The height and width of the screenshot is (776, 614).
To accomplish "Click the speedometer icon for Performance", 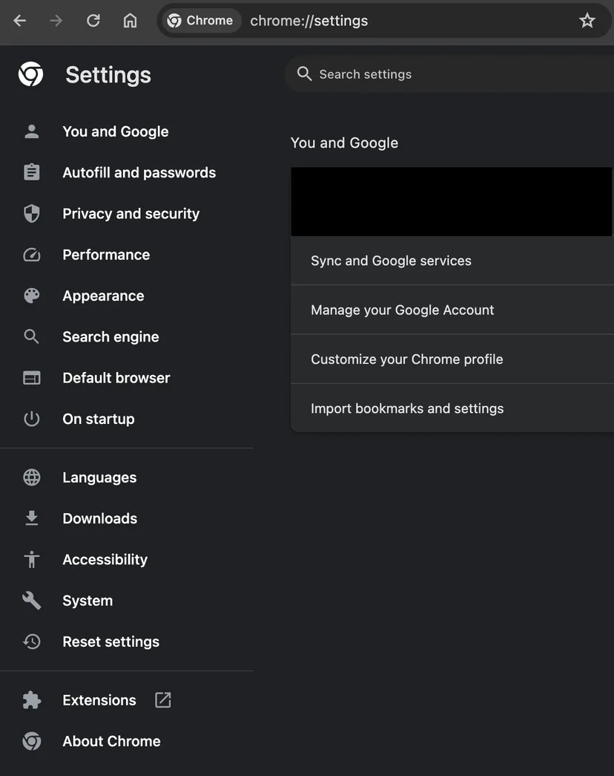I will [32, 255].
